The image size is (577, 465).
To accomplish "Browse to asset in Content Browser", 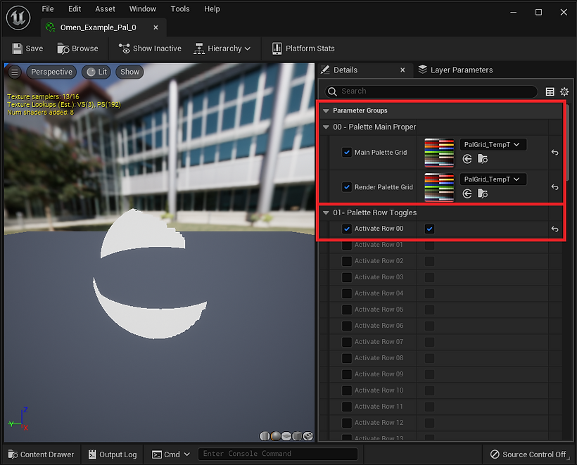I will tap(77, 49).
